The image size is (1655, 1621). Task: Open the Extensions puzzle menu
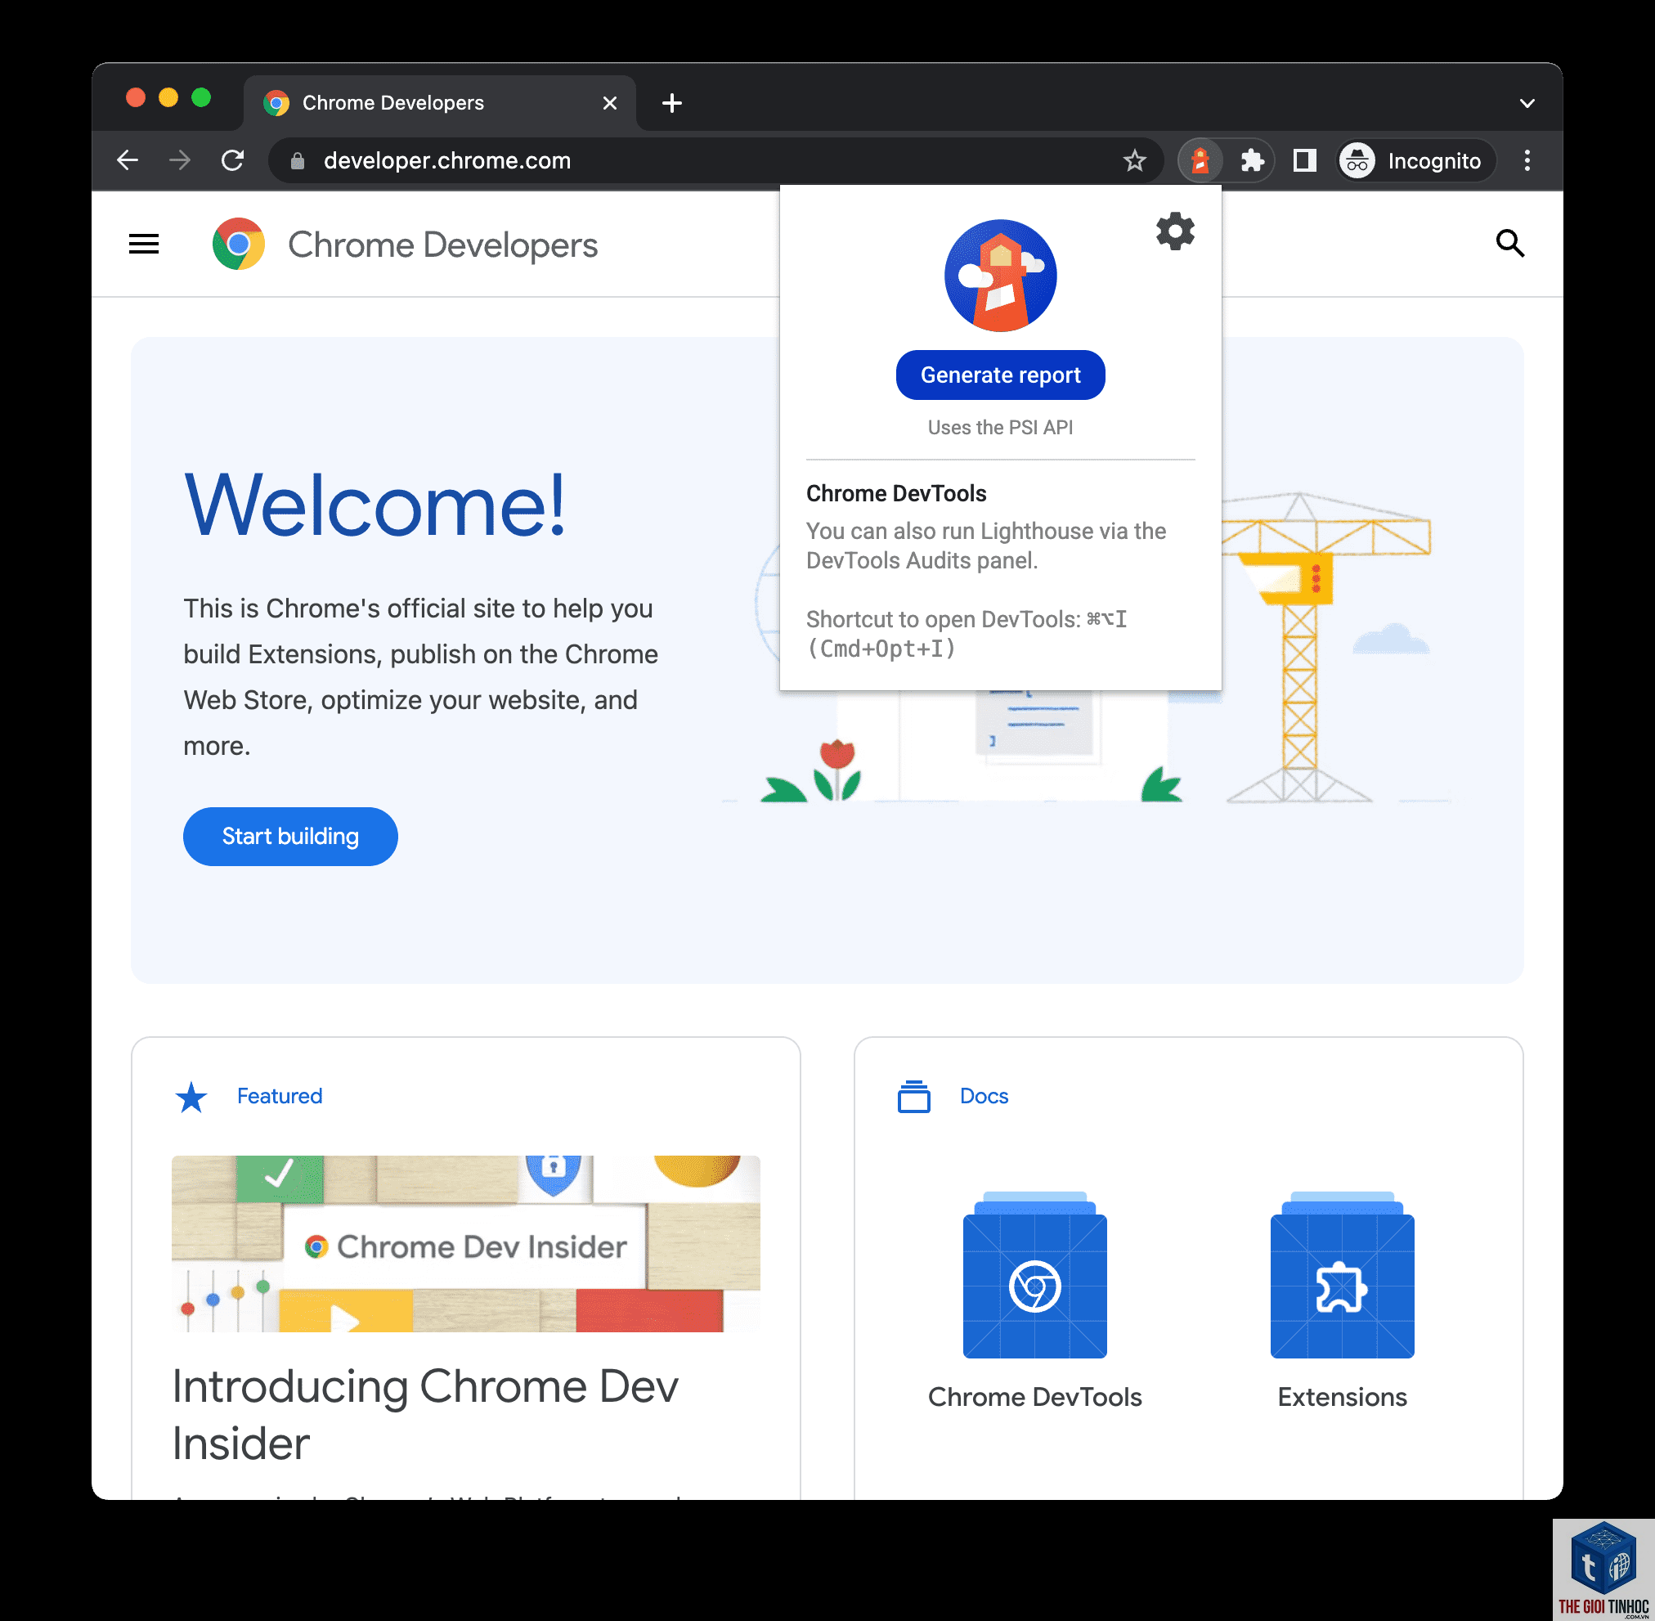tap(1251, 160)
